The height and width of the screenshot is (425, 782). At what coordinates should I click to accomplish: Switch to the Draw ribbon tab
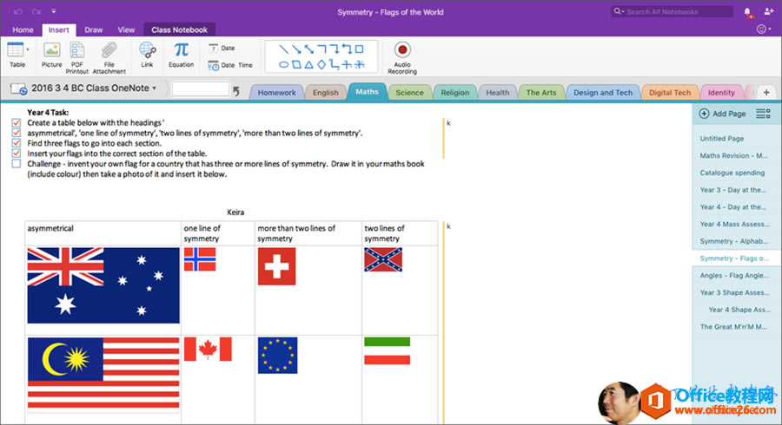pyautogui.click(x=93, y=29)
